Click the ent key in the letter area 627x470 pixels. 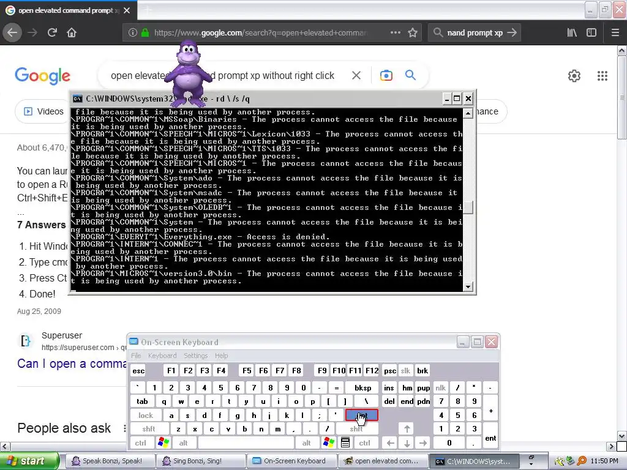tap(361, 416)
